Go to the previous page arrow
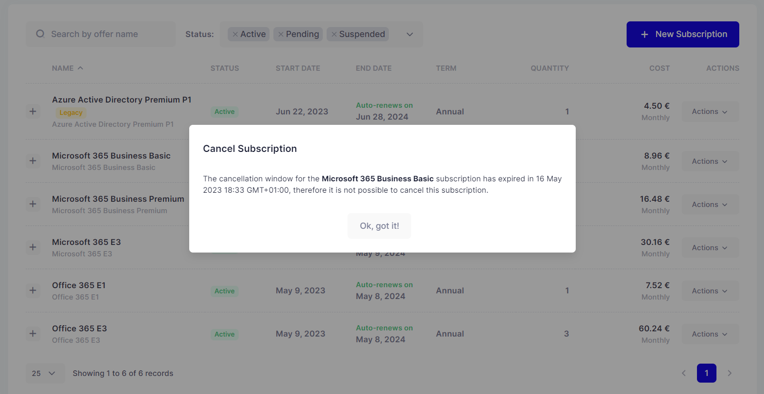764x394 pixels. pos(684,373)
